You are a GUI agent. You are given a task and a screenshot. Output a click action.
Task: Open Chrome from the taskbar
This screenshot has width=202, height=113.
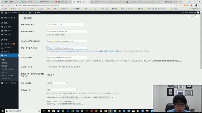[110, 111]
